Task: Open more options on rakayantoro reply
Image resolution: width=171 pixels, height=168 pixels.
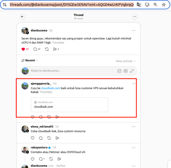Action: coord(134,148)
